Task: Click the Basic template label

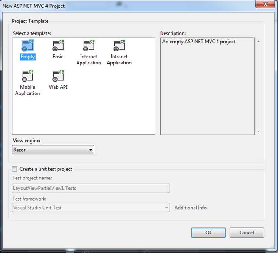Action: point(58,57)
